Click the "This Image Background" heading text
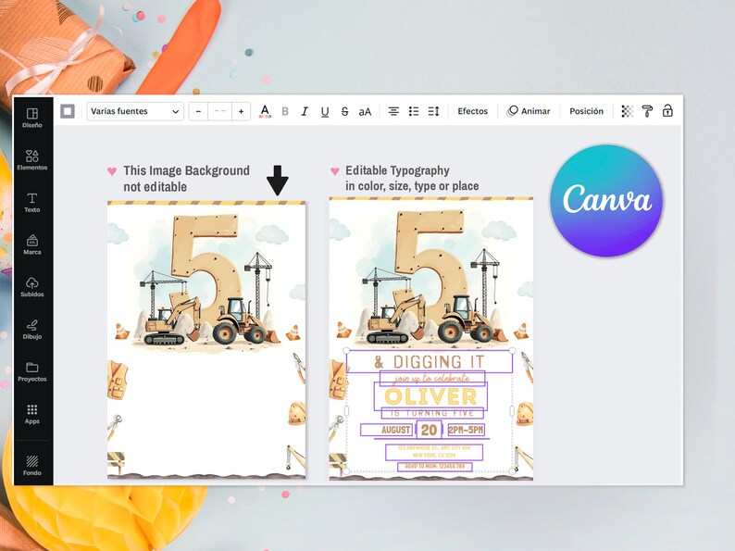This screenshot has height=551, width=735. click(x=187, y=170)
